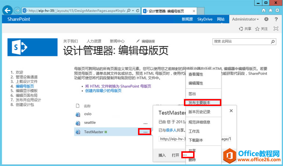Click the browser forward arrow
Screen dimensions: 283x166
click(17, 11)
